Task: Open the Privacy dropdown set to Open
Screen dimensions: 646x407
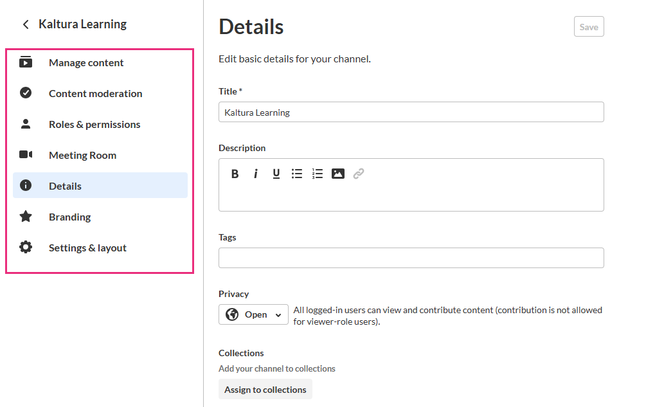Action: click(253, 314)
